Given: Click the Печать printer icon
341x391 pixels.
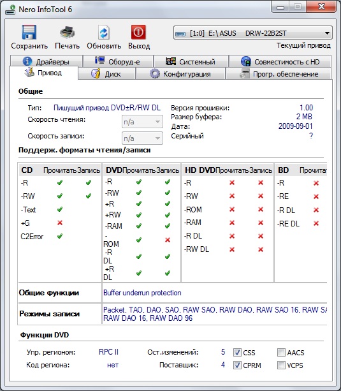Looking at the screenshot, I should pyautogui.click(x=67, y=33).
